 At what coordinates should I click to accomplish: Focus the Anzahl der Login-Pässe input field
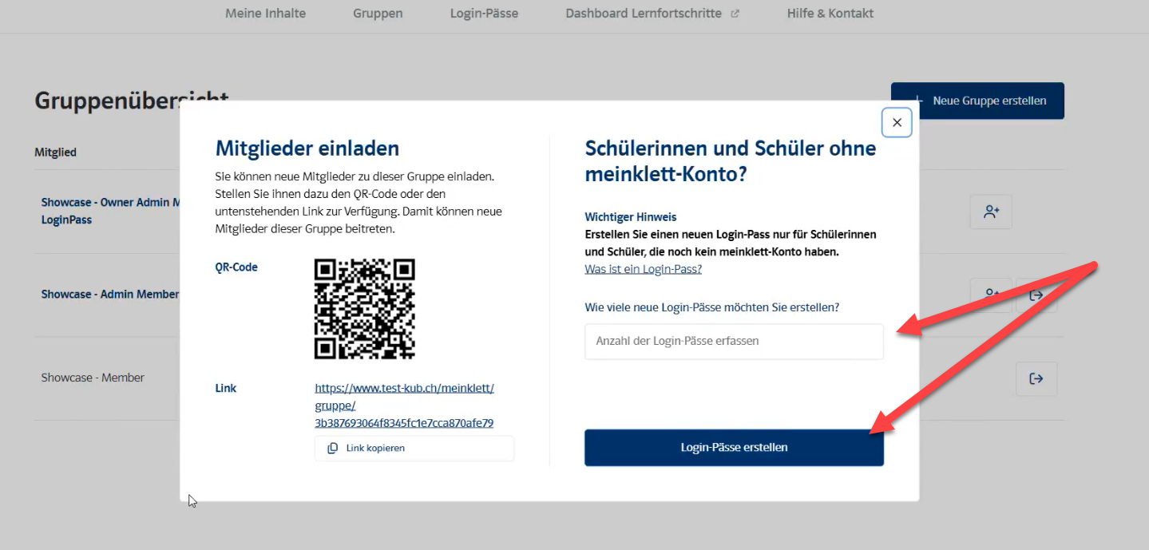coord(734,341)
